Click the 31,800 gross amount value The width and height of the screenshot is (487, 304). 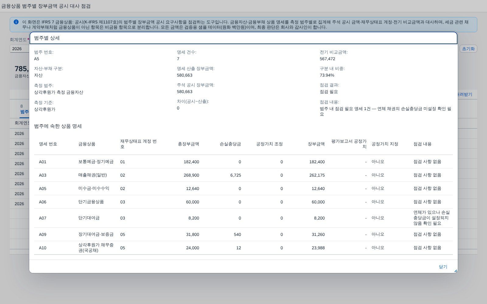pyautogui.click(x=192, y=234)
